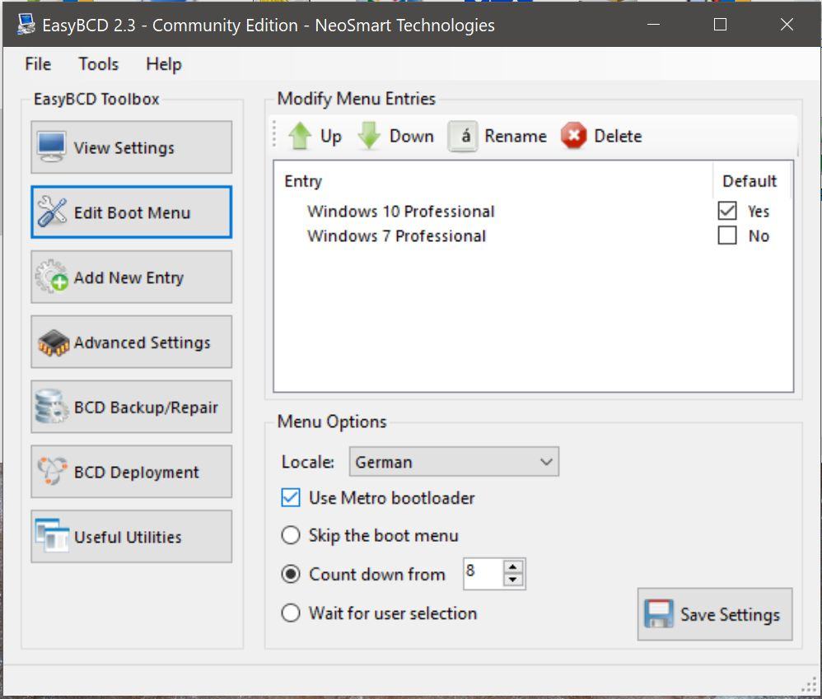Click Edit Boot Menu label
822x699 pixels.
(x=132, y=212)
